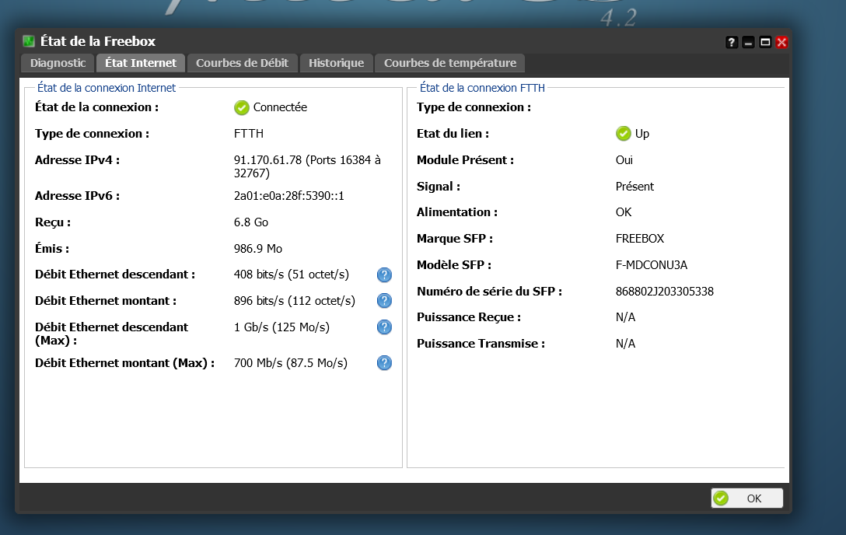Screen dimensions: 846x535
Task: Close the État de la Freebox window
Action: (x=781, y=42)
